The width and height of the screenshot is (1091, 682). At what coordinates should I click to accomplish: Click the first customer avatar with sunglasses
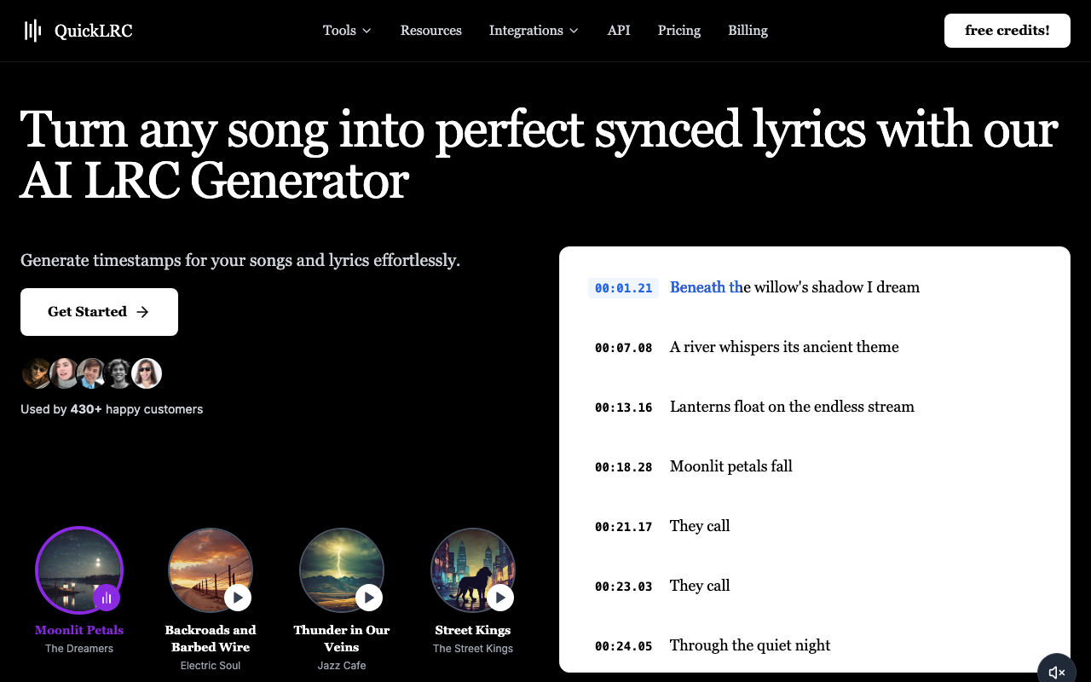point(37,373)
